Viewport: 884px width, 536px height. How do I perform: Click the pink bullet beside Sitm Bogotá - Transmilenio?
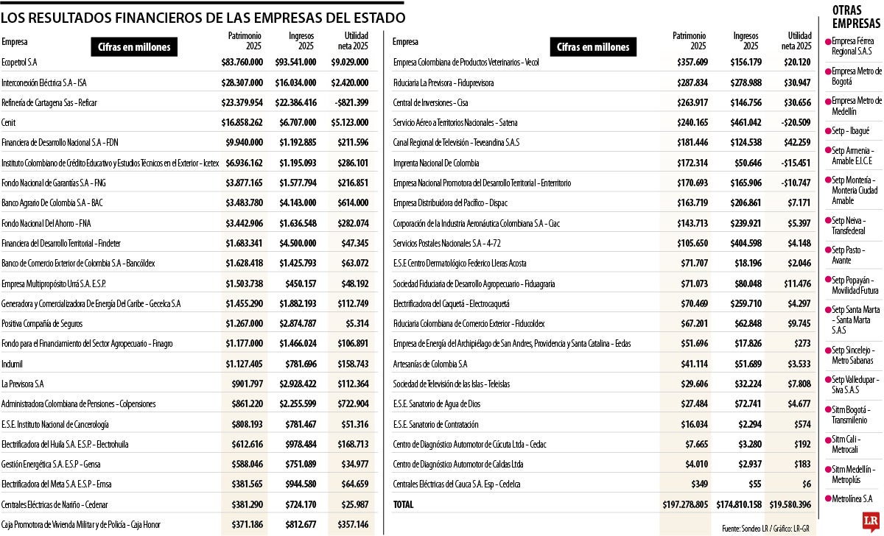829,409
